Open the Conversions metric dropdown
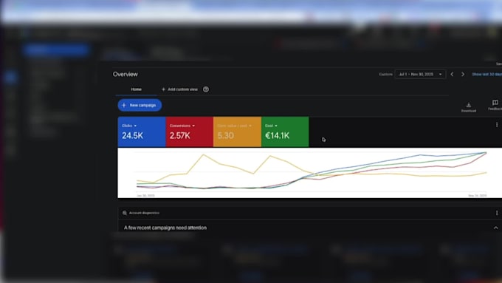 [182, 126]
